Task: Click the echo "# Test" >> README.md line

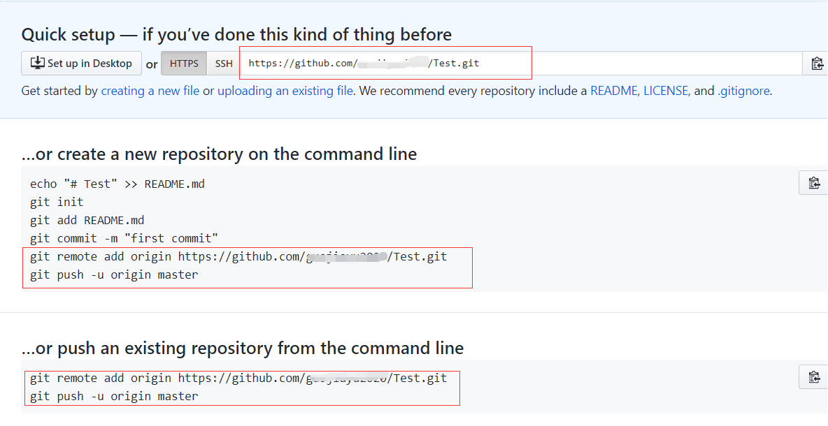Action: tap(117, 184)
